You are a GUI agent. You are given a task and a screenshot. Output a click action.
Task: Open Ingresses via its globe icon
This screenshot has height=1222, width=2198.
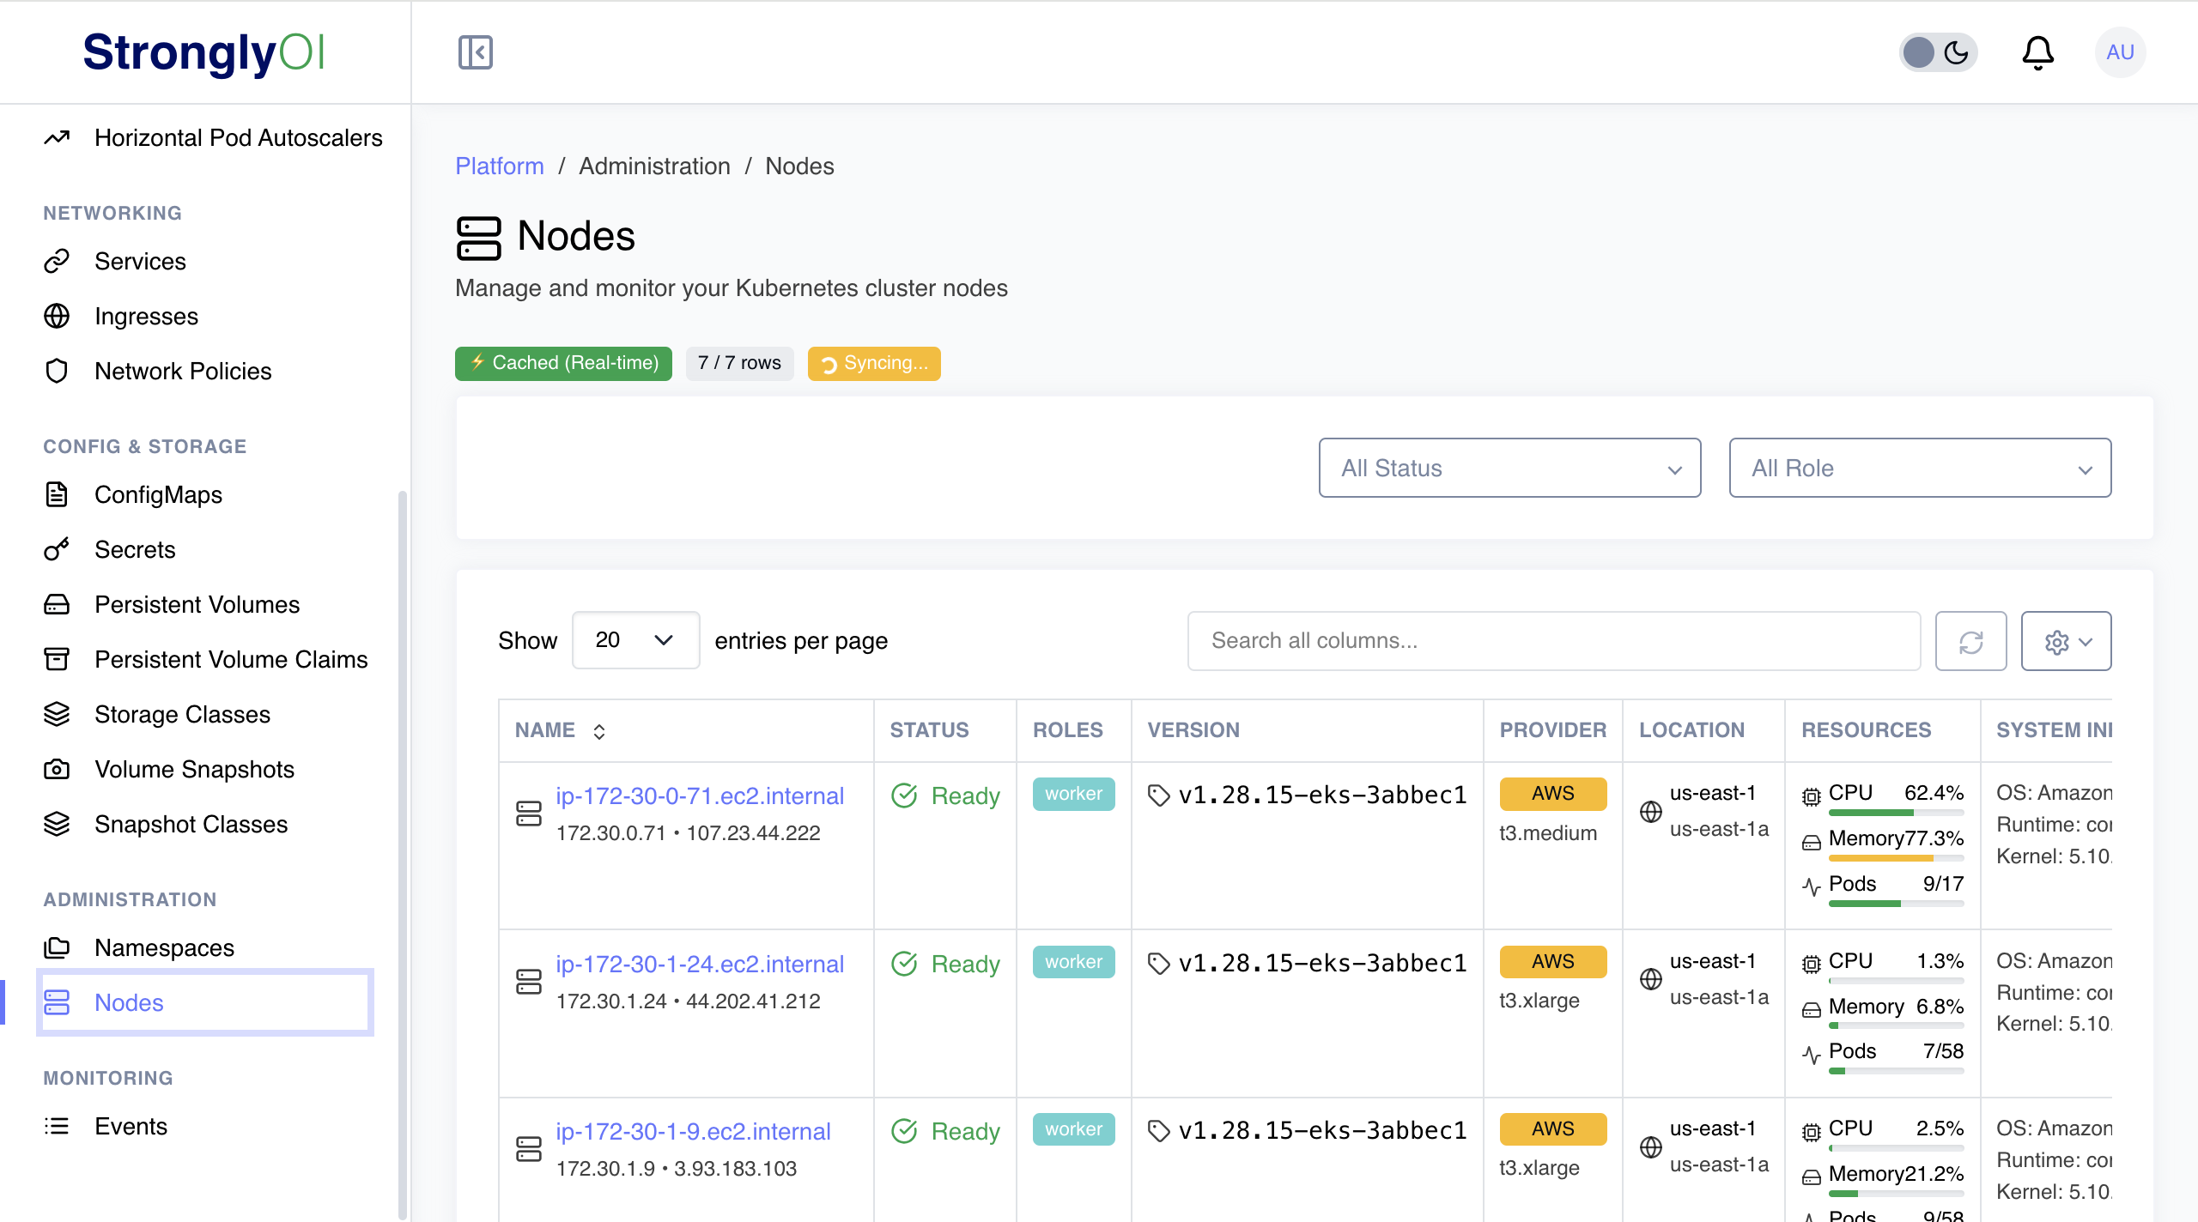tap(57, 316)
